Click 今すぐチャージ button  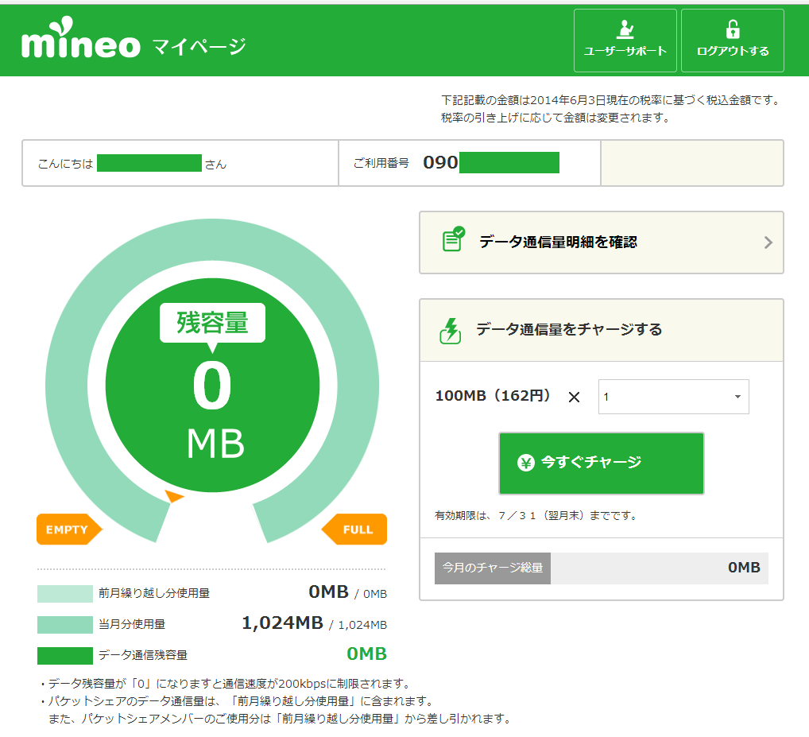601,463
